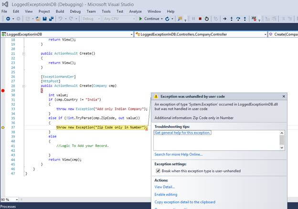The image size is (298, 209).
Task: Click the Navigate Backward arrow icon
Action: (x=7, y=19)
